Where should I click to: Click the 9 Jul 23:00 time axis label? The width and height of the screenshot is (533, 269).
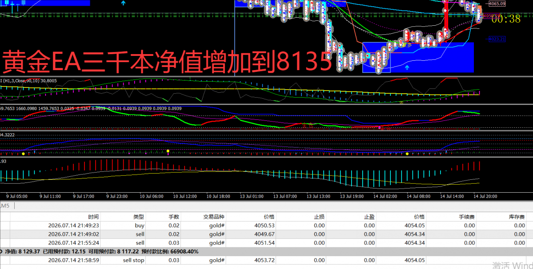pos(117,196)
